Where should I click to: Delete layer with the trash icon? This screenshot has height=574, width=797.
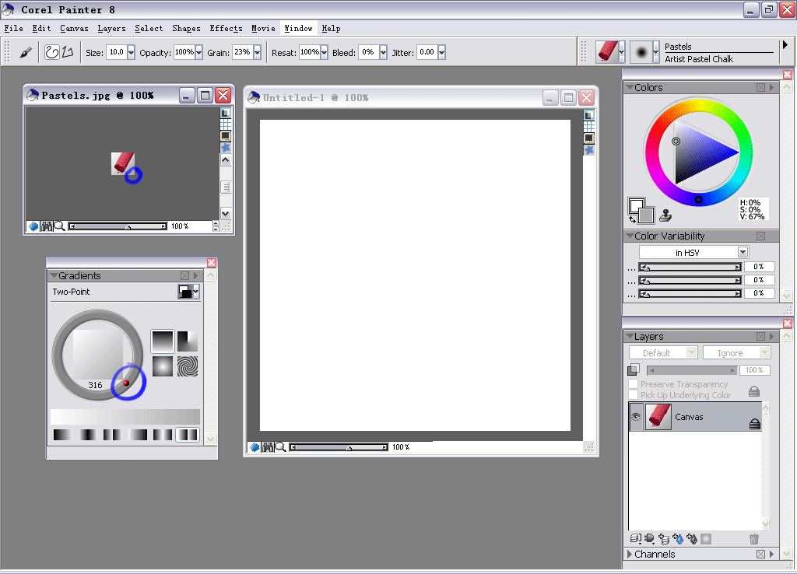pyautogui.click(x=753, y=538)
